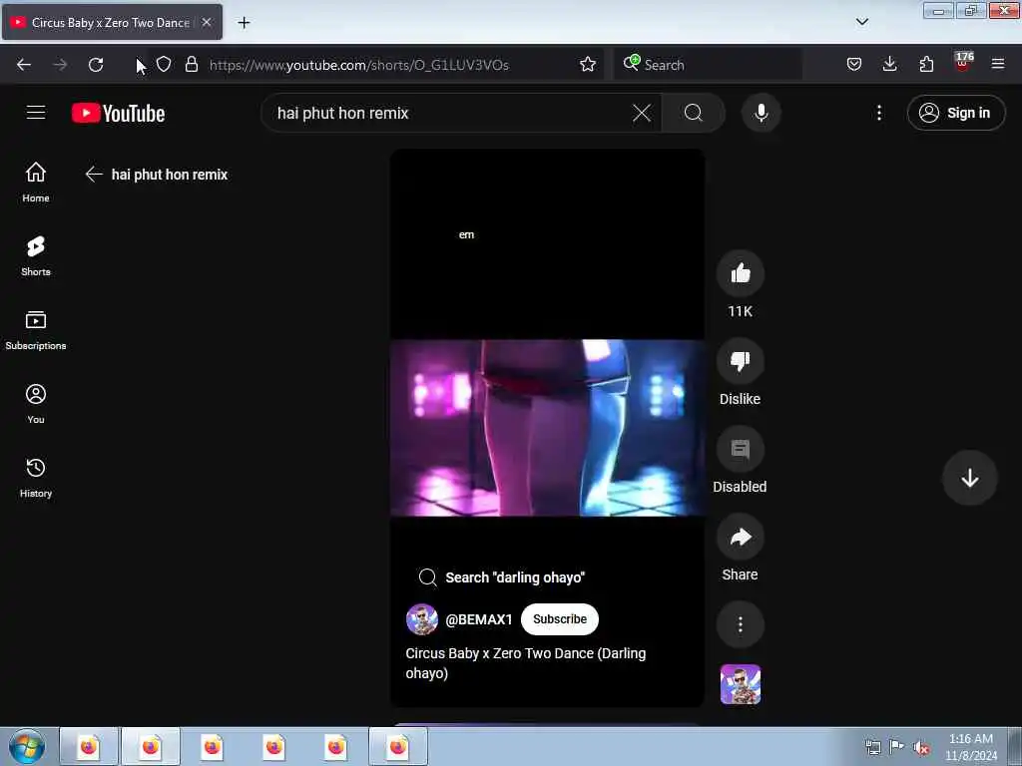Screen dimensions: 1022x766
Task: Click the YouTube search input field
Action: tap(450, 113)
